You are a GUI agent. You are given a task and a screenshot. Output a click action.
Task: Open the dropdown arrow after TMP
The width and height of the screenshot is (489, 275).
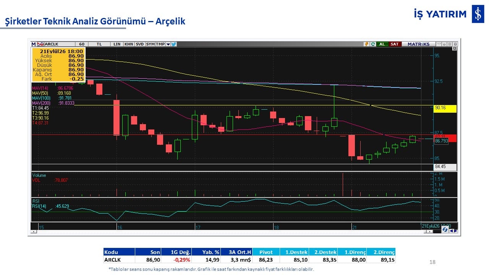[168, 44]
